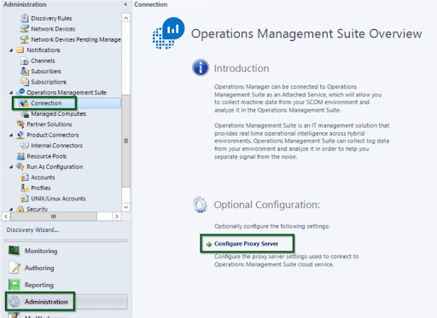Screen dimensions: 437x318
Task: Collapse the Operations Management Suite node
Action: [11, 93]
